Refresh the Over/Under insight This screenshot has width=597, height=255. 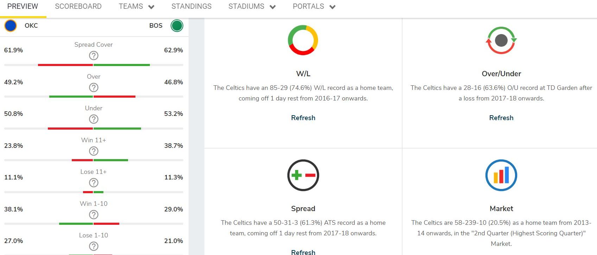(x=501, y=118)
